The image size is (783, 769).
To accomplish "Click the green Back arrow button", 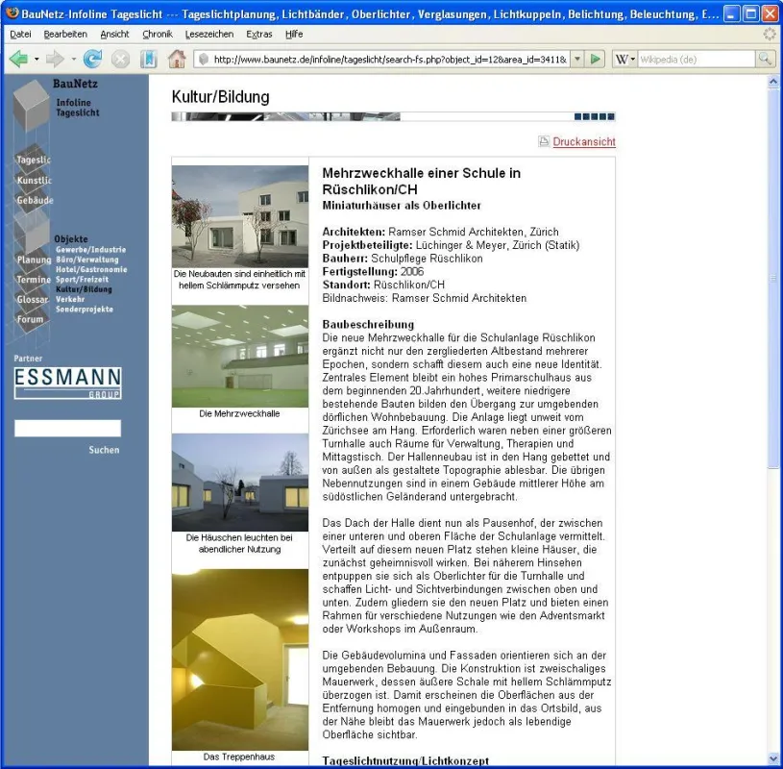I will tap(19, 59).
